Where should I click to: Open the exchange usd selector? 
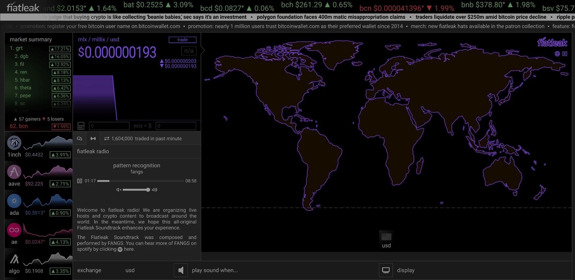pos(130,270)
